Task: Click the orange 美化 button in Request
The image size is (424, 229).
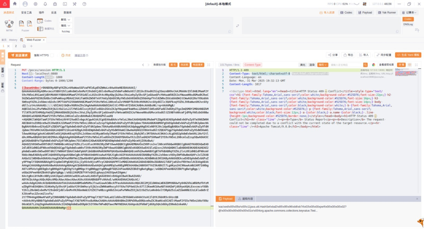Action: click(173, 65)
